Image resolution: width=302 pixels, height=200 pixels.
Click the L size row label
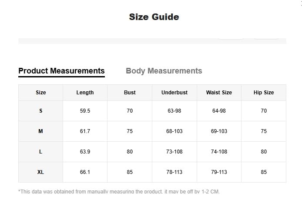pyautogui.click(x=40, y=152)
